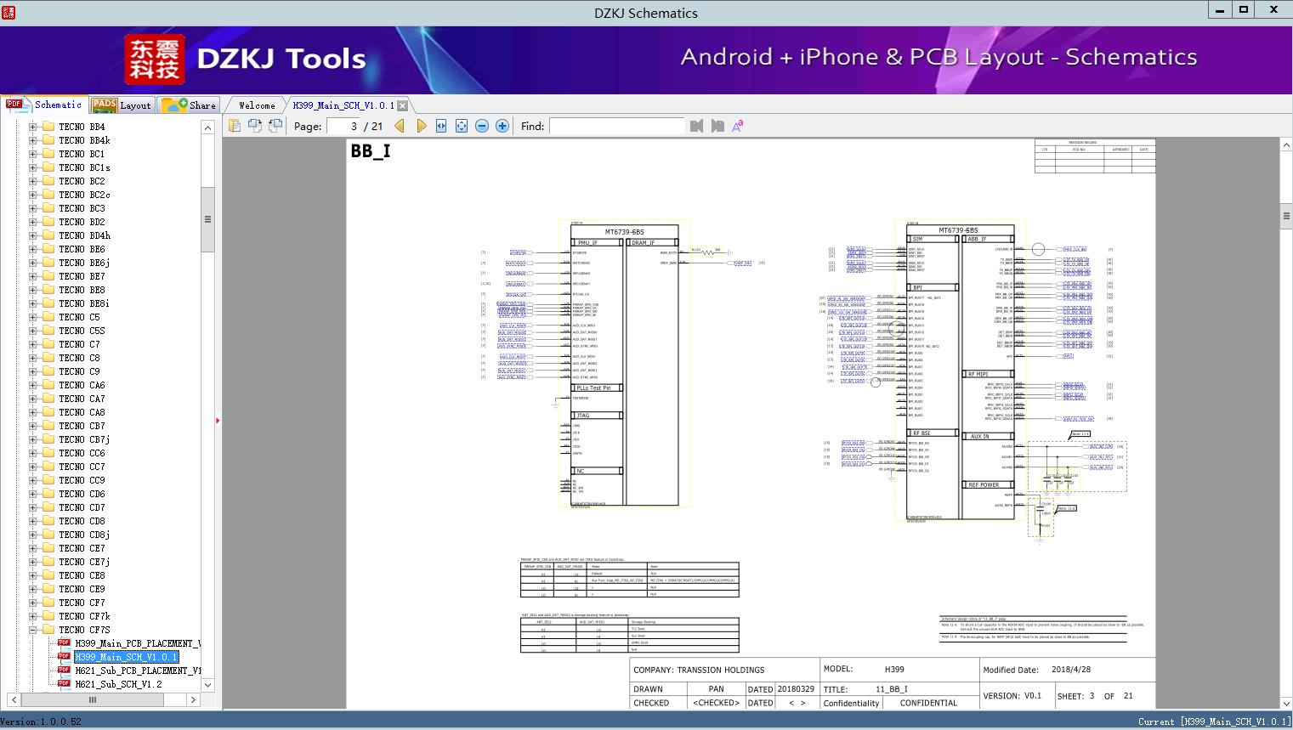Viewport: 1293px width, 730px height.
Task: Click the find previous result icon
Action: 696,126
